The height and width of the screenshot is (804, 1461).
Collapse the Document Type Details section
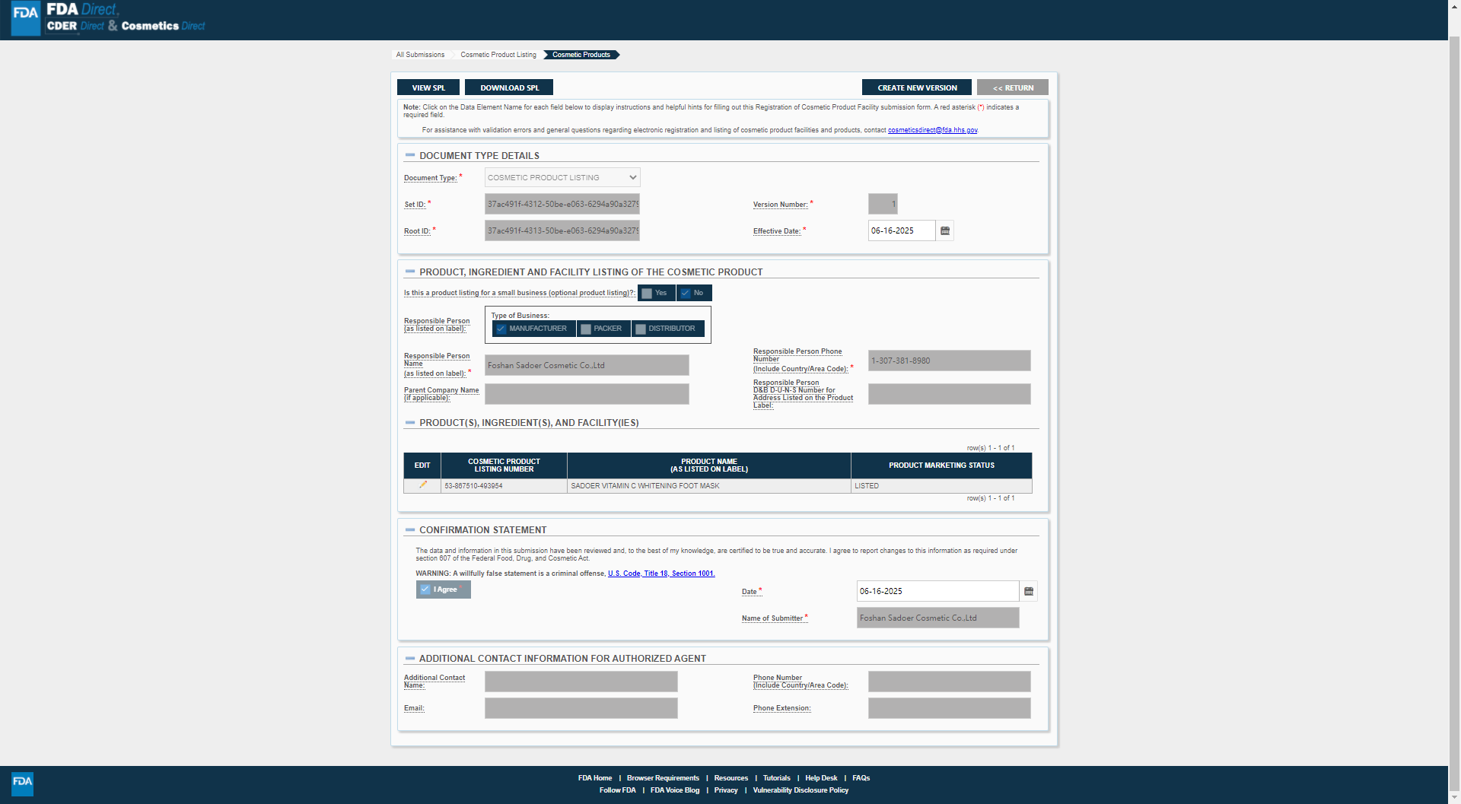pyautogui.click(x=410, y=155)
